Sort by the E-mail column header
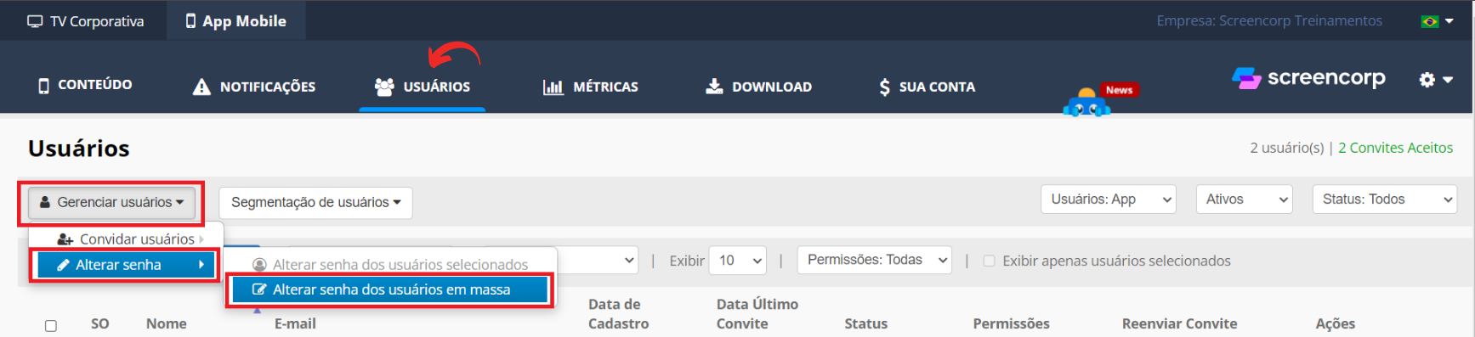The image size is (1475, 337). [295, 323]
